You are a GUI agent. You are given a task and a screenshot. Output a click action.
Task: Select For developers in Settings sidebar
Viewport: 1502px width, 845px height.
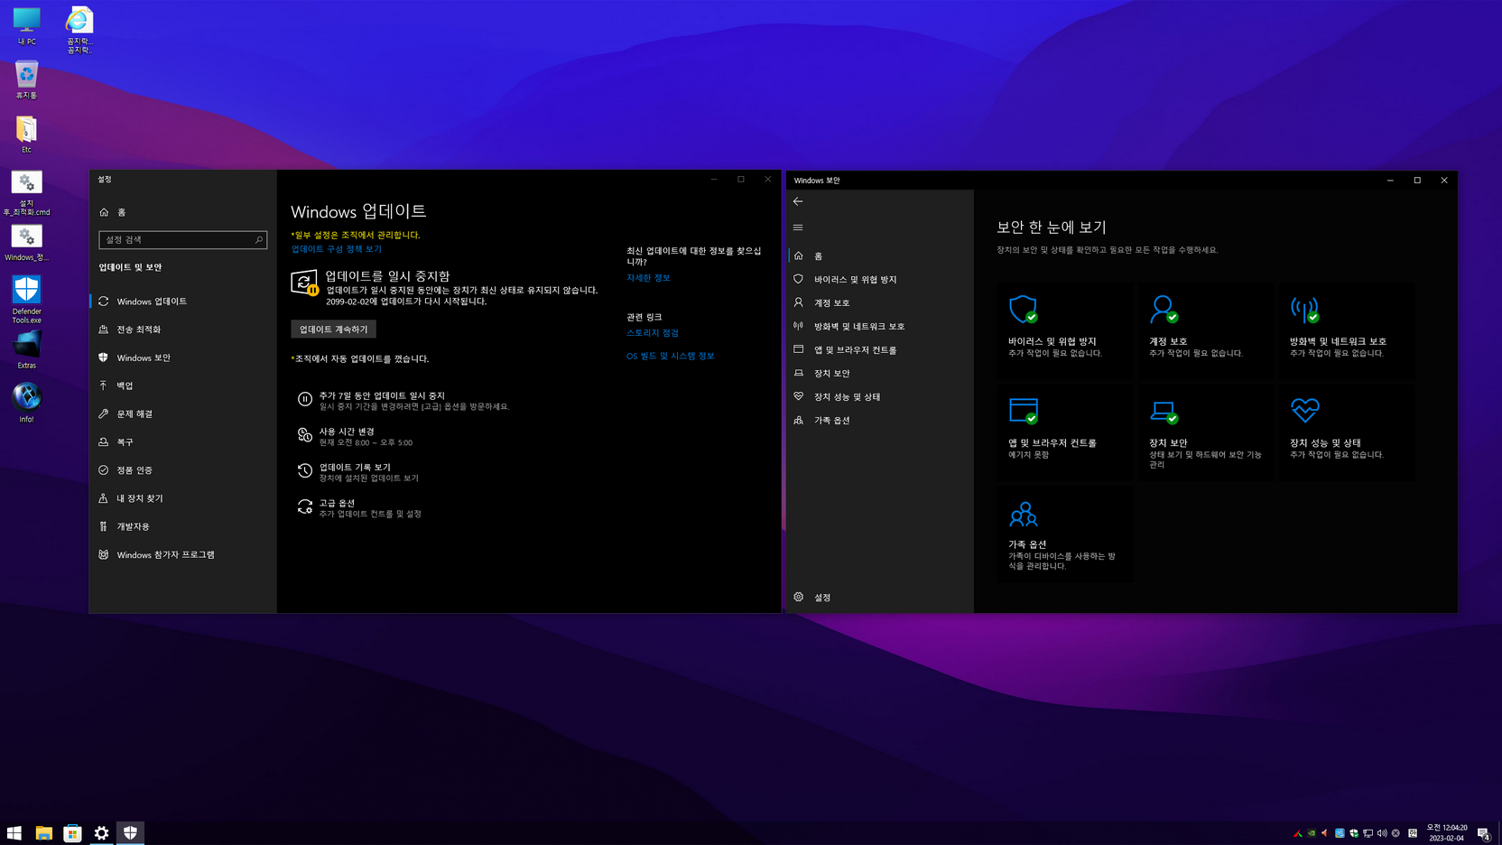(x=181, y=526)
